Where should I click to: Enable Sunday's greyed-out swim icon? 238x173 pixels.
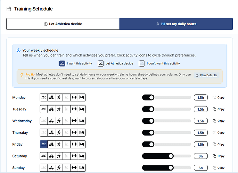tap(44, 168)
